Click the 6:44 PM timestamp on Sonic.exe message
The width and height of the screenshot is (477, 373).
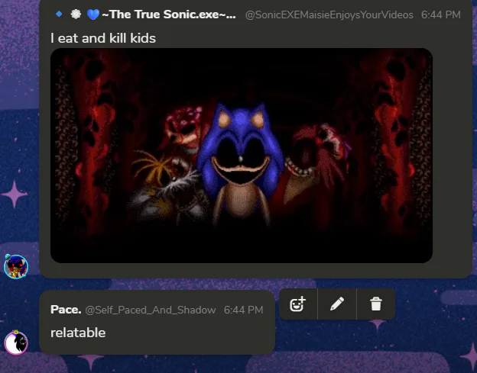(x=441, y=14)
